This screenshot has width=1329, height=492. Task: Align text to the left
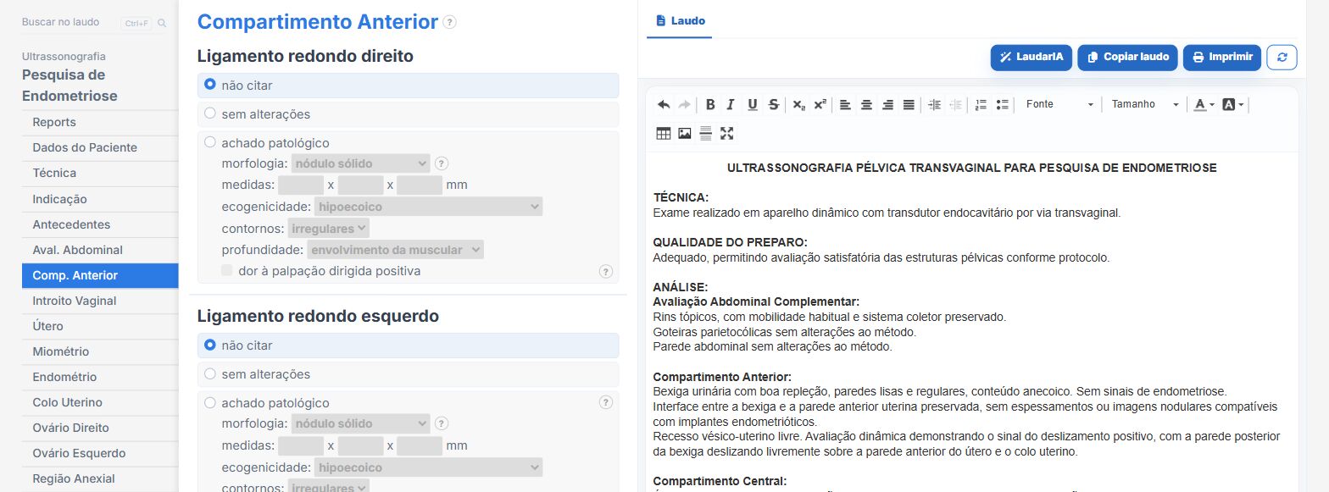point(845,104)
